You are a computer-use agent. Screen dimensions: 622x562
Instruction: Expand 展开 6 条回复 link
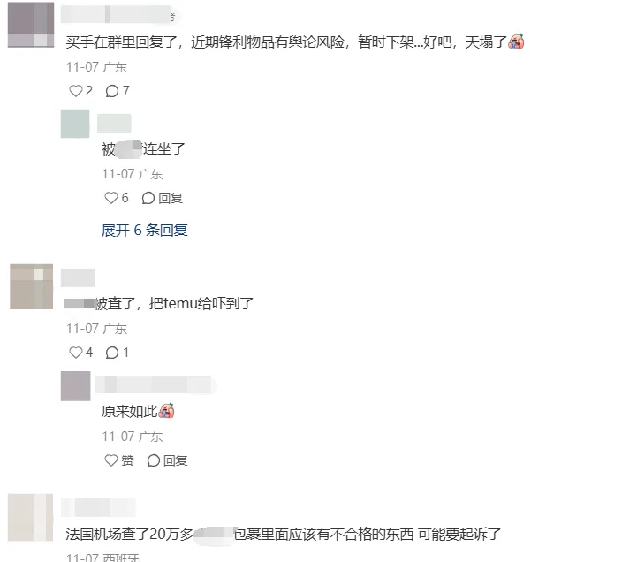[x=144, y=231]
